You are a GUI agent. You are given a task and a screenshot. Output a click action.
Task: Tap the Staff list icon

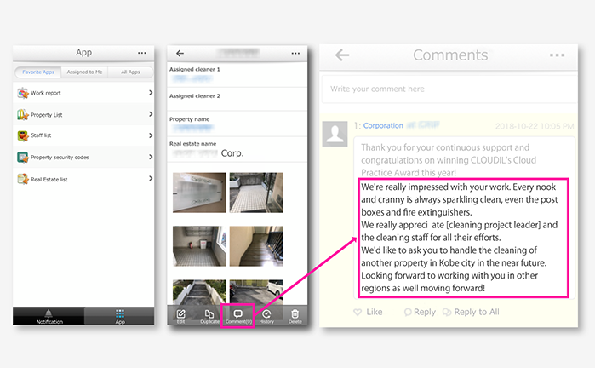[24, 135]
